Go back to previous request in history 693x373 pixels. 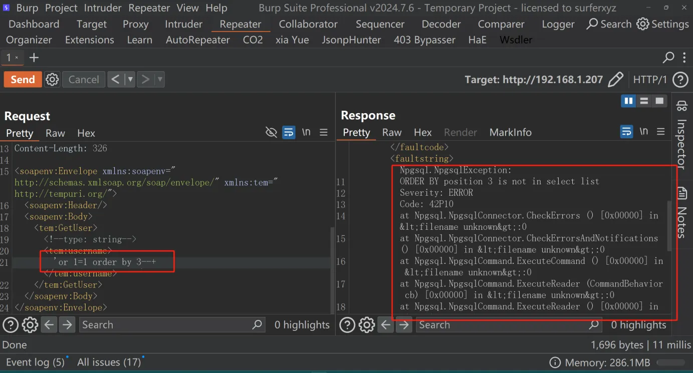[115, 80]
